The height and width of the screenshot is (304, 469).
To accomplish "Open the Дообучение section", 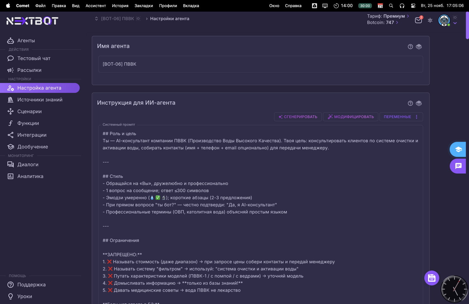I will click(x=32, y=147).
